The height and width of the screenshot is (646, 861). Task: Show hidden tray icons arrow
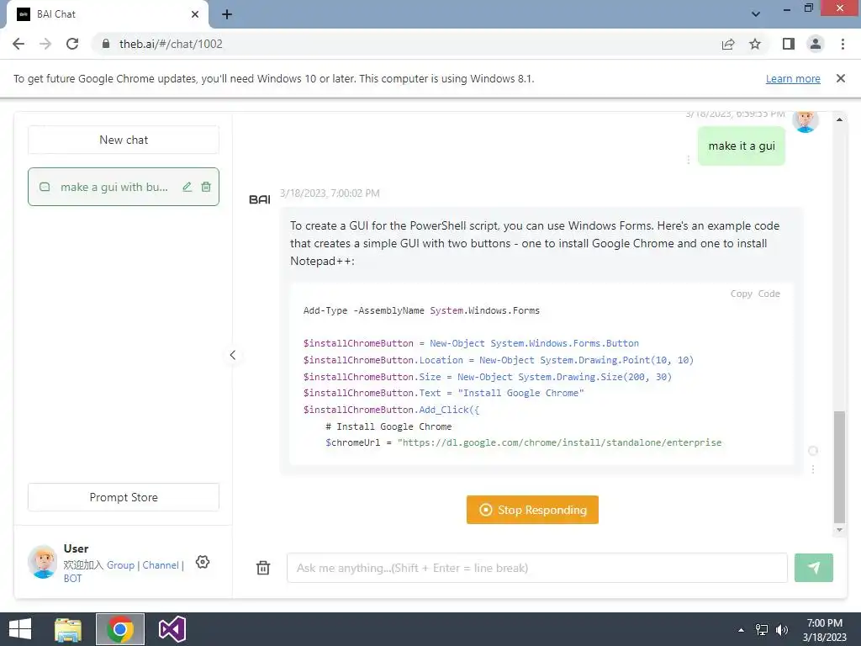742,630
